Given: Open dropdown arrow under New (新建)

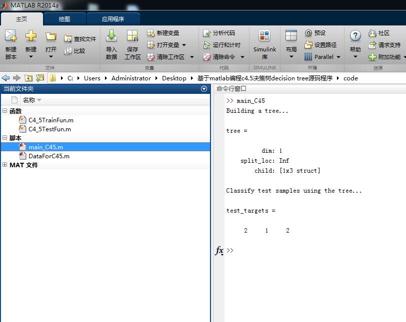Looking at the screenshot, I should [x=31, y=56].
